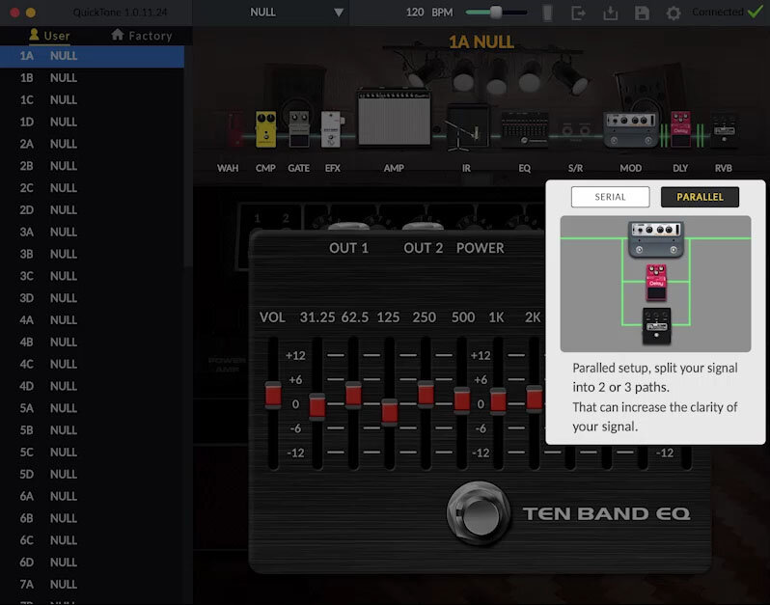Select preset 5C NULL
The height and width of the screenshot is (605, 770).
pyautogui.click(x=92, y=453)
